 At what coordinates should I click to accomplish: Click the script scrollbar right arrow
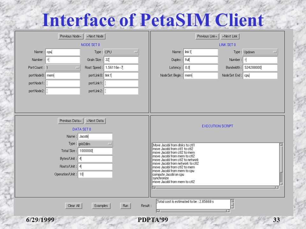[277, 188]
